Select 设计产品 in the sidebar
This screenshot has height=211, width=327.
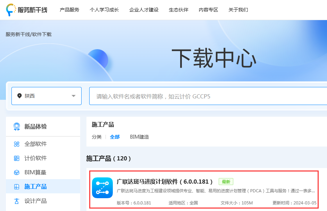(43, 201)
